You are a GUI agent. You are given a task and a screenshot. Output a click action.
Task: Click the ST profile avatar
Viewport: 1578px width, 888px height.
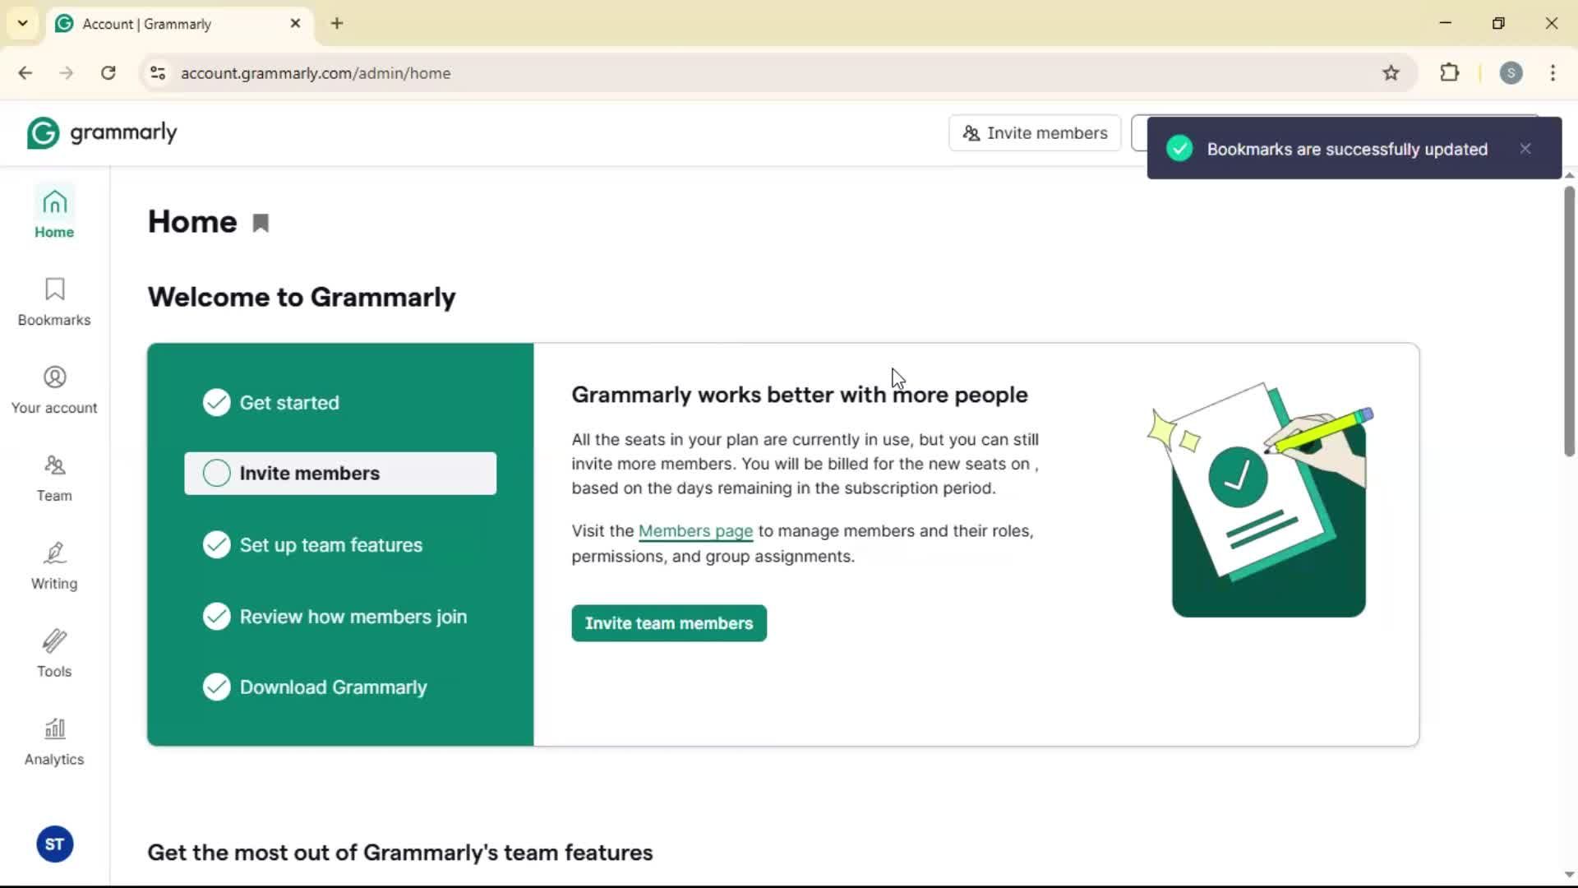coord(55,844)
